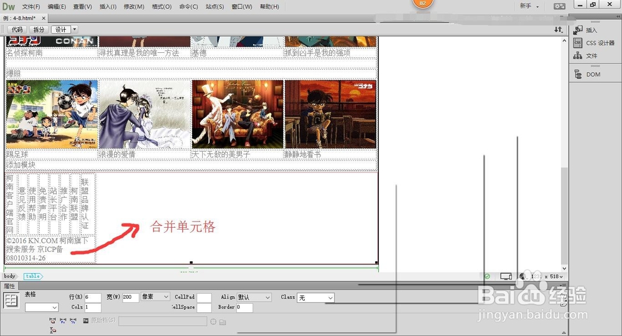Open the 帮助(H) menu
Viewport: 622px width, 336px height.
[x=269, y=7]
